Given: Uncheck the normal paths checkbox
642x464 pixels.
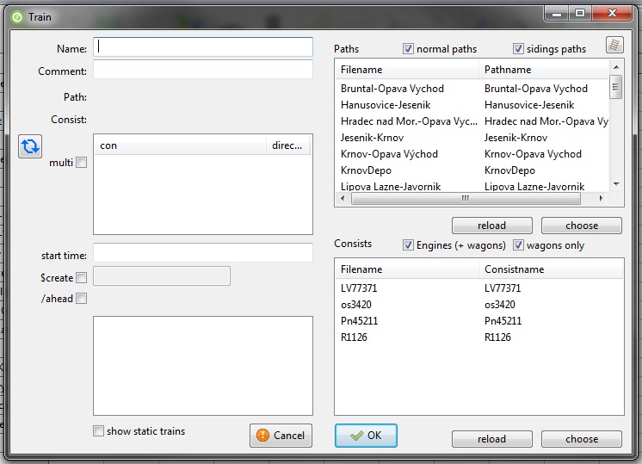Looking at the screenshot, I should [x=408, y=49].
